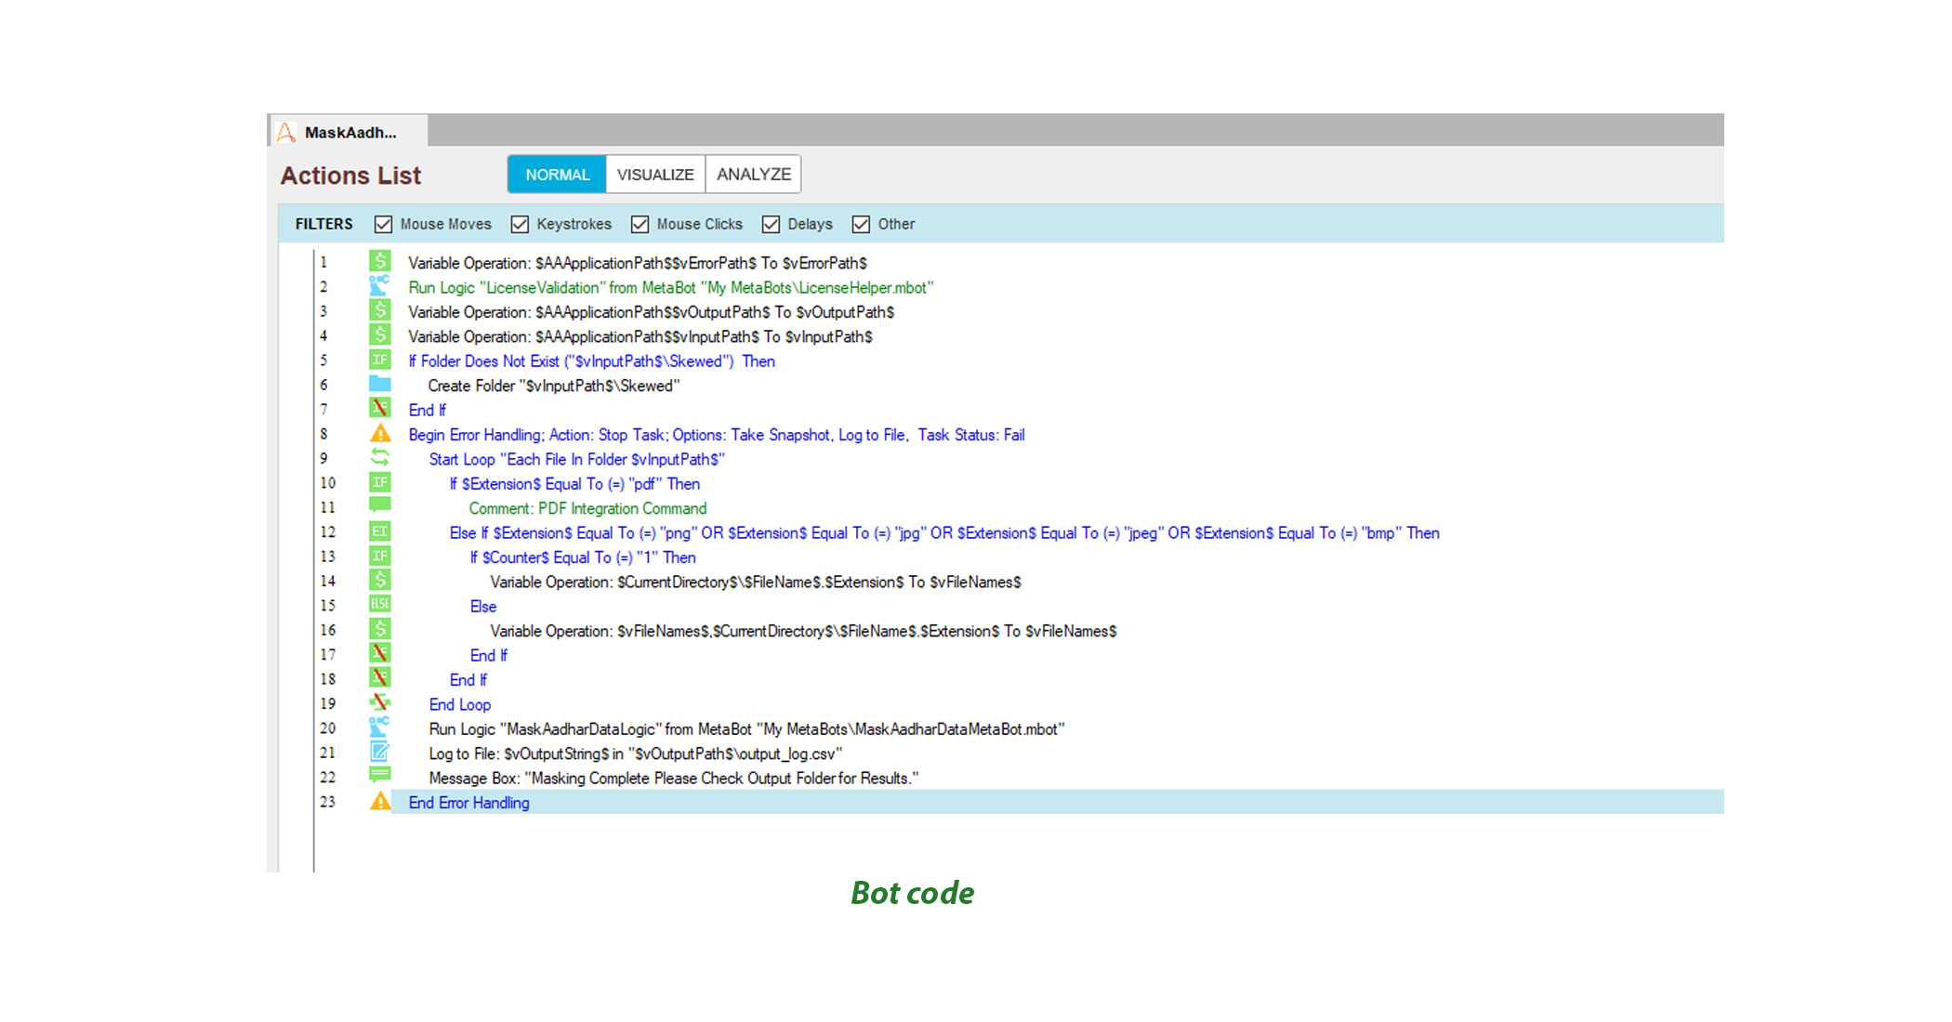Viewport: 1952px width, 1022px height.
Task: Click the Else icon on line 15
Action: click(x=380, y=605)
